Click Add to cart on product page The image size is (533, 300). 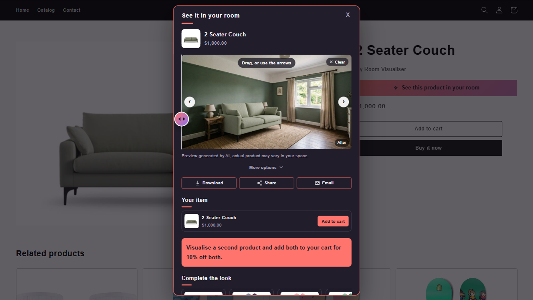pyautogui.click(x=431, y=129)
